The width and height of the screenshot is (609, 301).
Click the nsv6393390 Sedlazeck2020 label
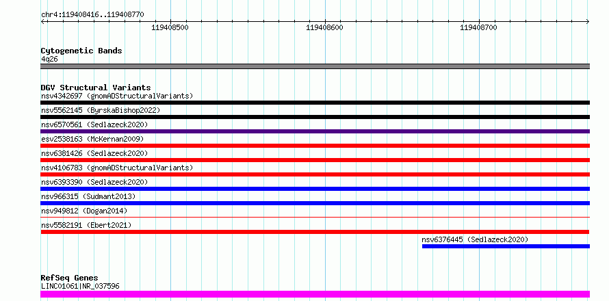94,182
